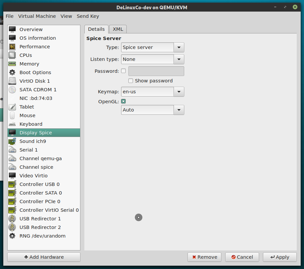The image size is (304, 269).
Task: Change the Listen type dropdown
Action: click(x=178, y=59)
